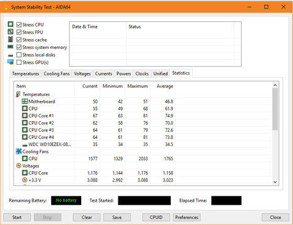Screen dimensions: 293x225
Task: Go to the Currents tab
Action: 104,73
